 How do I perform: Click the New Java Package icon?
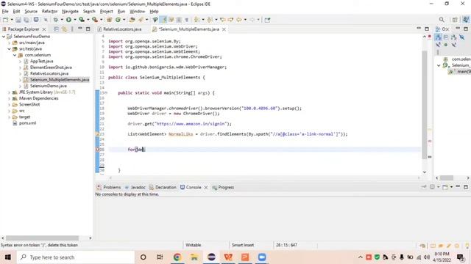tap(110, 20)
